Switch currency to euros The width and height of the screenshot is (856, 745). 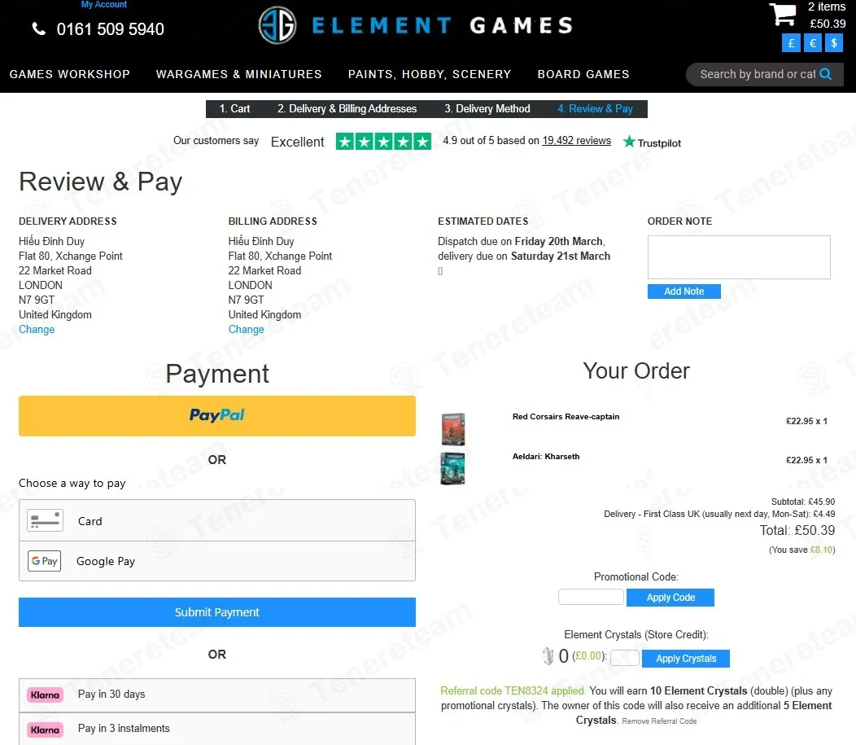pos(812,43)
